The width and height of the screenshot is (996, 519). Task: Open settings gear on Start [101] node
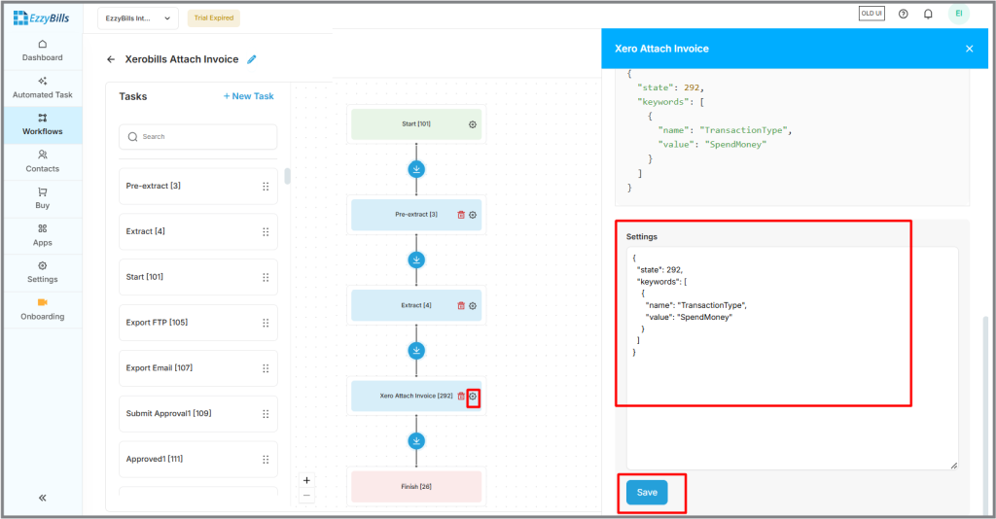pos(473,125)
